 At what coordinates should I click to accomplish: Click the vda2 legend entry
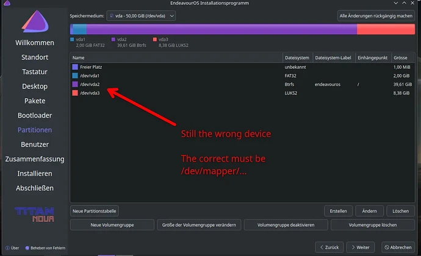tap(129, 42)
